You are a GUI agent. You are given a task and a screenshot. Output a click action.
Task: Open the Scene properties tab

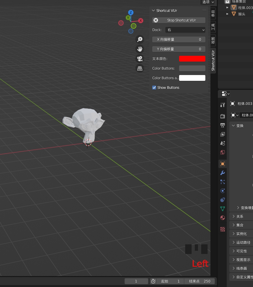223,143
